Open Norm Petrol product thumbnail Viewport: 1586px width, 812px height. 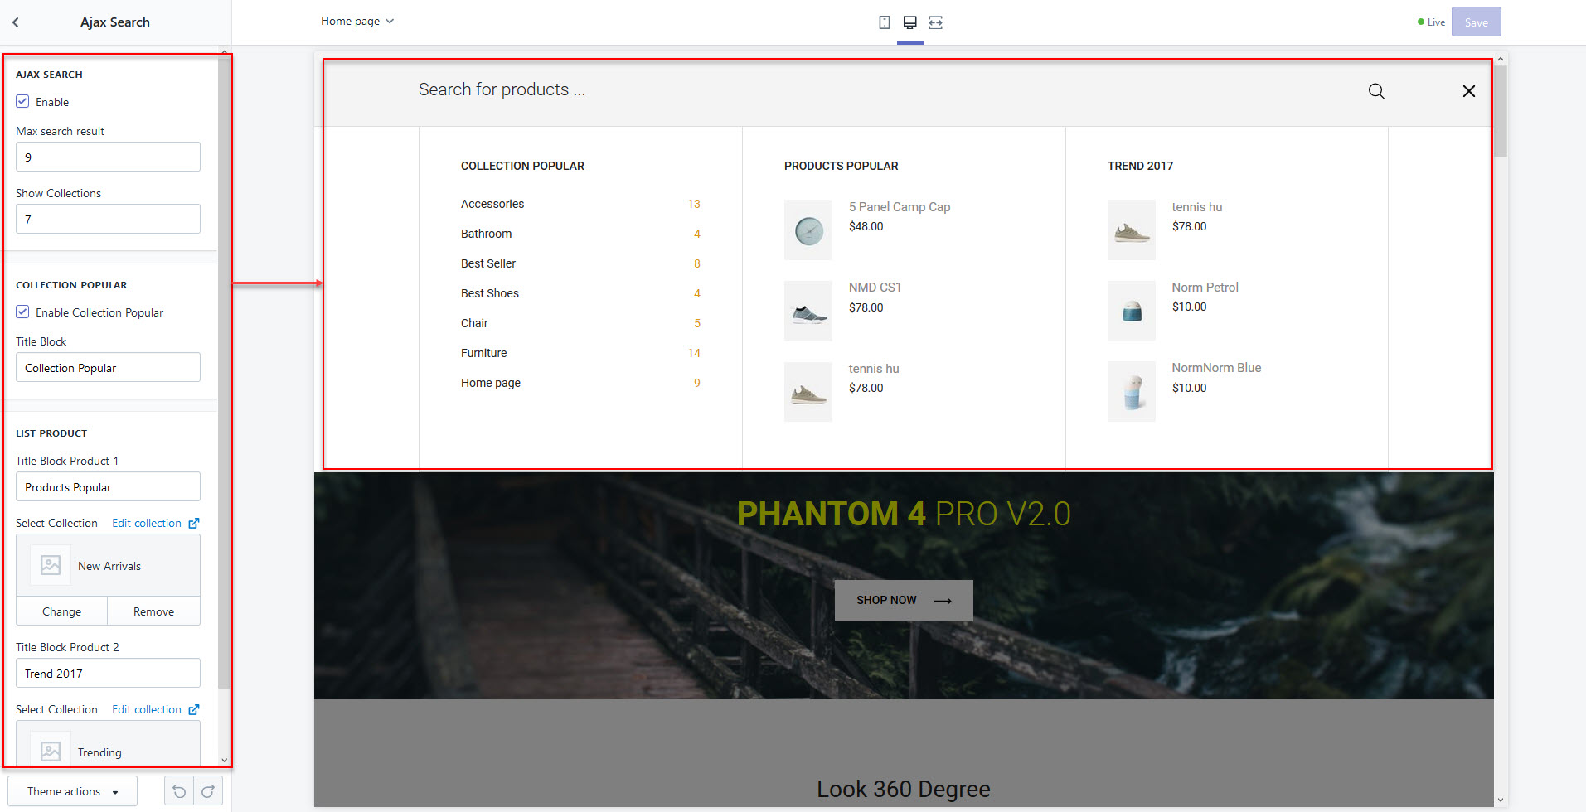pyautogui.click(x=1132, y=311)
